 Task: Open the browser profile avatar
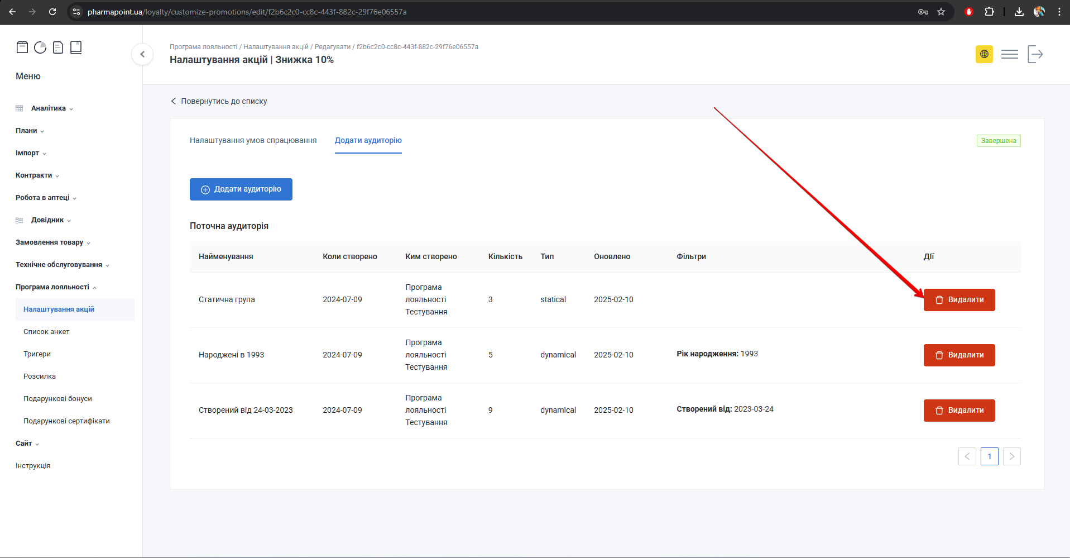pyautogui.click(x=1039, y=12)
